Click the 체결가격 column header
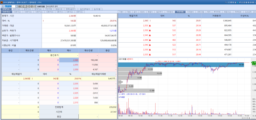Screen dimensions: 256x120 (133, 16)
